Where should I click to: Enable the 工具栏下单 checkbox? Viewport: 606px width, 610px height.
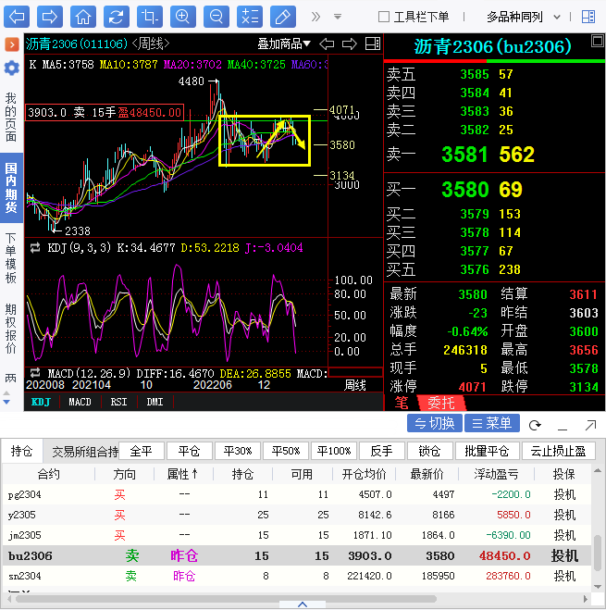click(x=384, y=17)
